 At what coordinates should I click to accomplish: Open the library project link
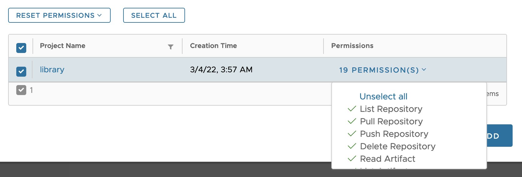tap(52, 69)
